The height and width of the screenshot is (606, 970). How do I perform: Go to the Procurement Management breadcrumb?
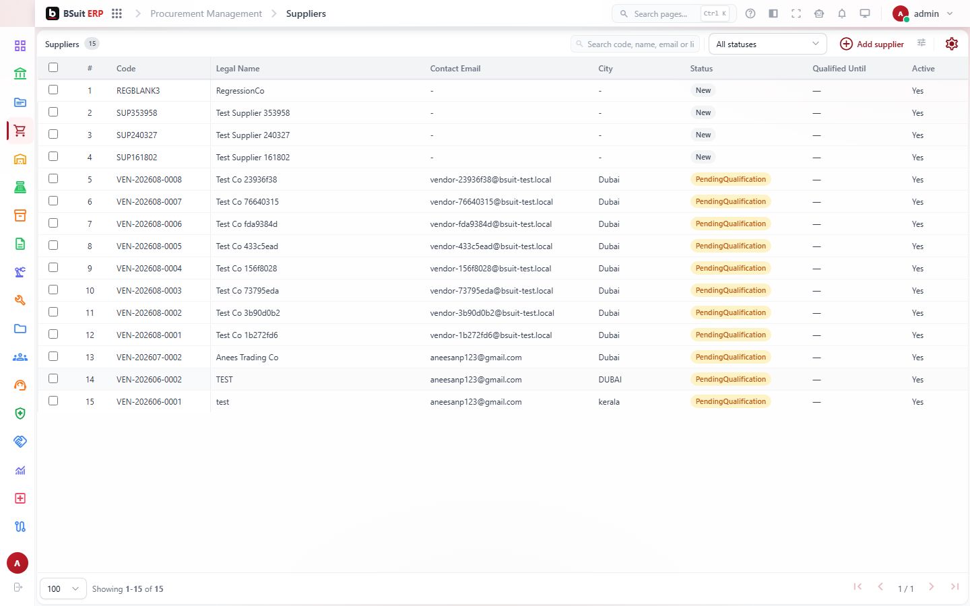[x=206, y=13]
